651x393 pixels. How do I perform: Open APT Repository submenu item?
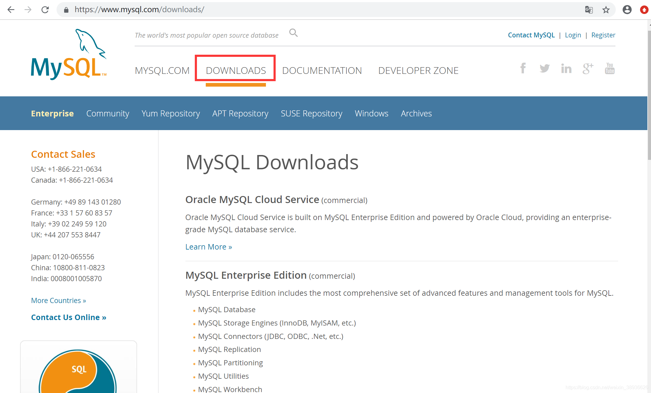240,113
